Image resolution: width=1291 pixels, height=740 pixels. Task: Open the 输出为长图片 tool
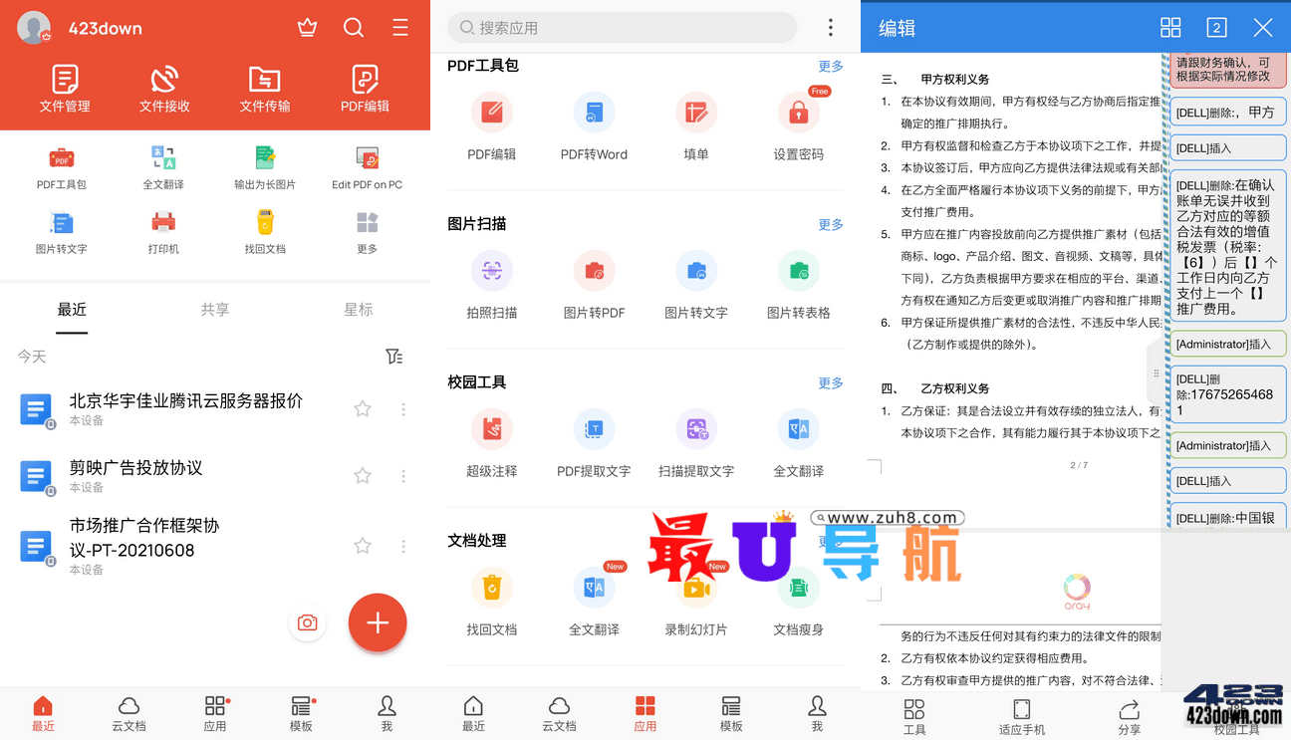265,168
